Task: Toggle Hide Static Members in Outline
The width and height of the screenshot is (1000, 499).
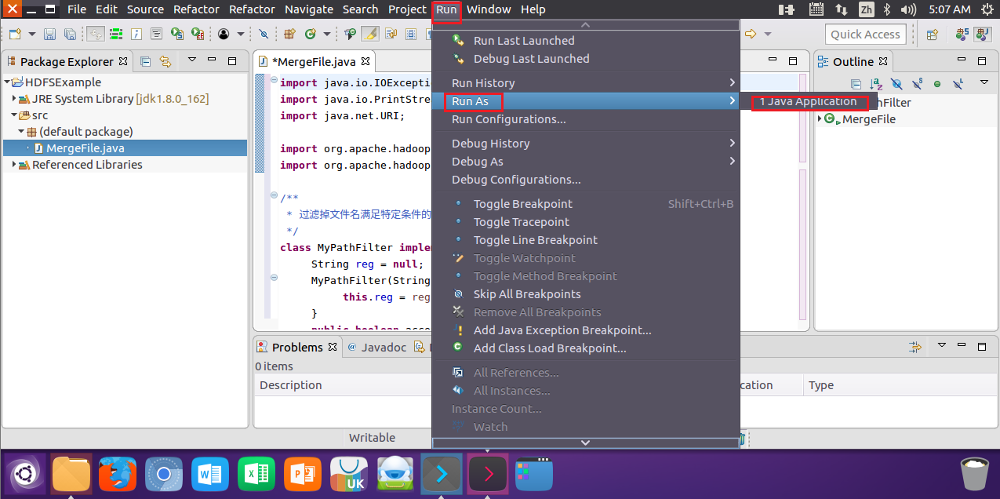Action: (917, 83)
